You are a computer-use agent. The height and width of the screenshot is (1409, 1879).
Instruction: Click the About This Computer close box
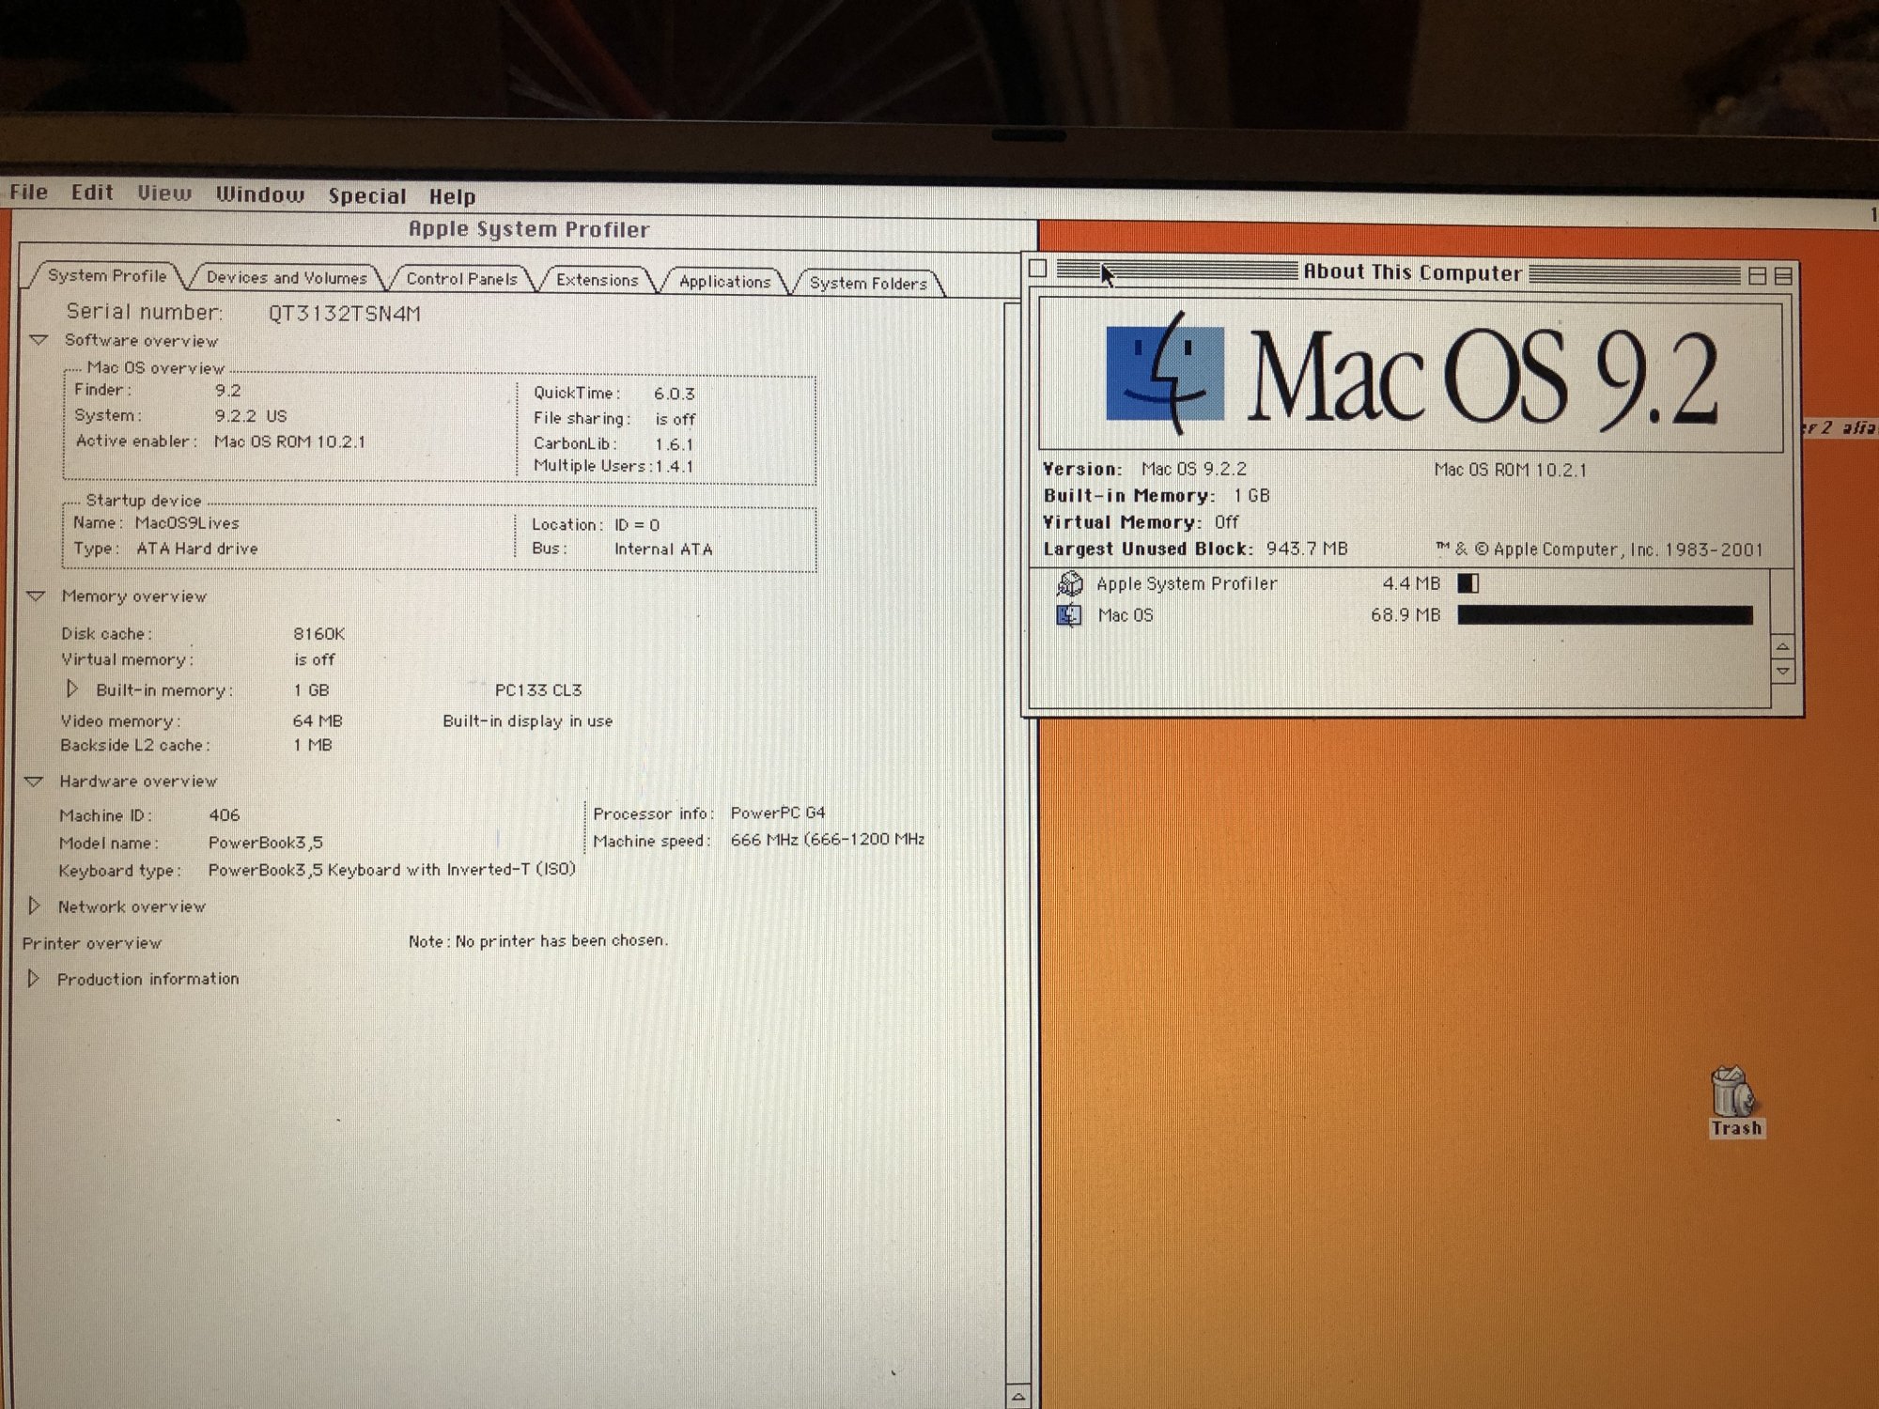click(x=1037, y=269)
